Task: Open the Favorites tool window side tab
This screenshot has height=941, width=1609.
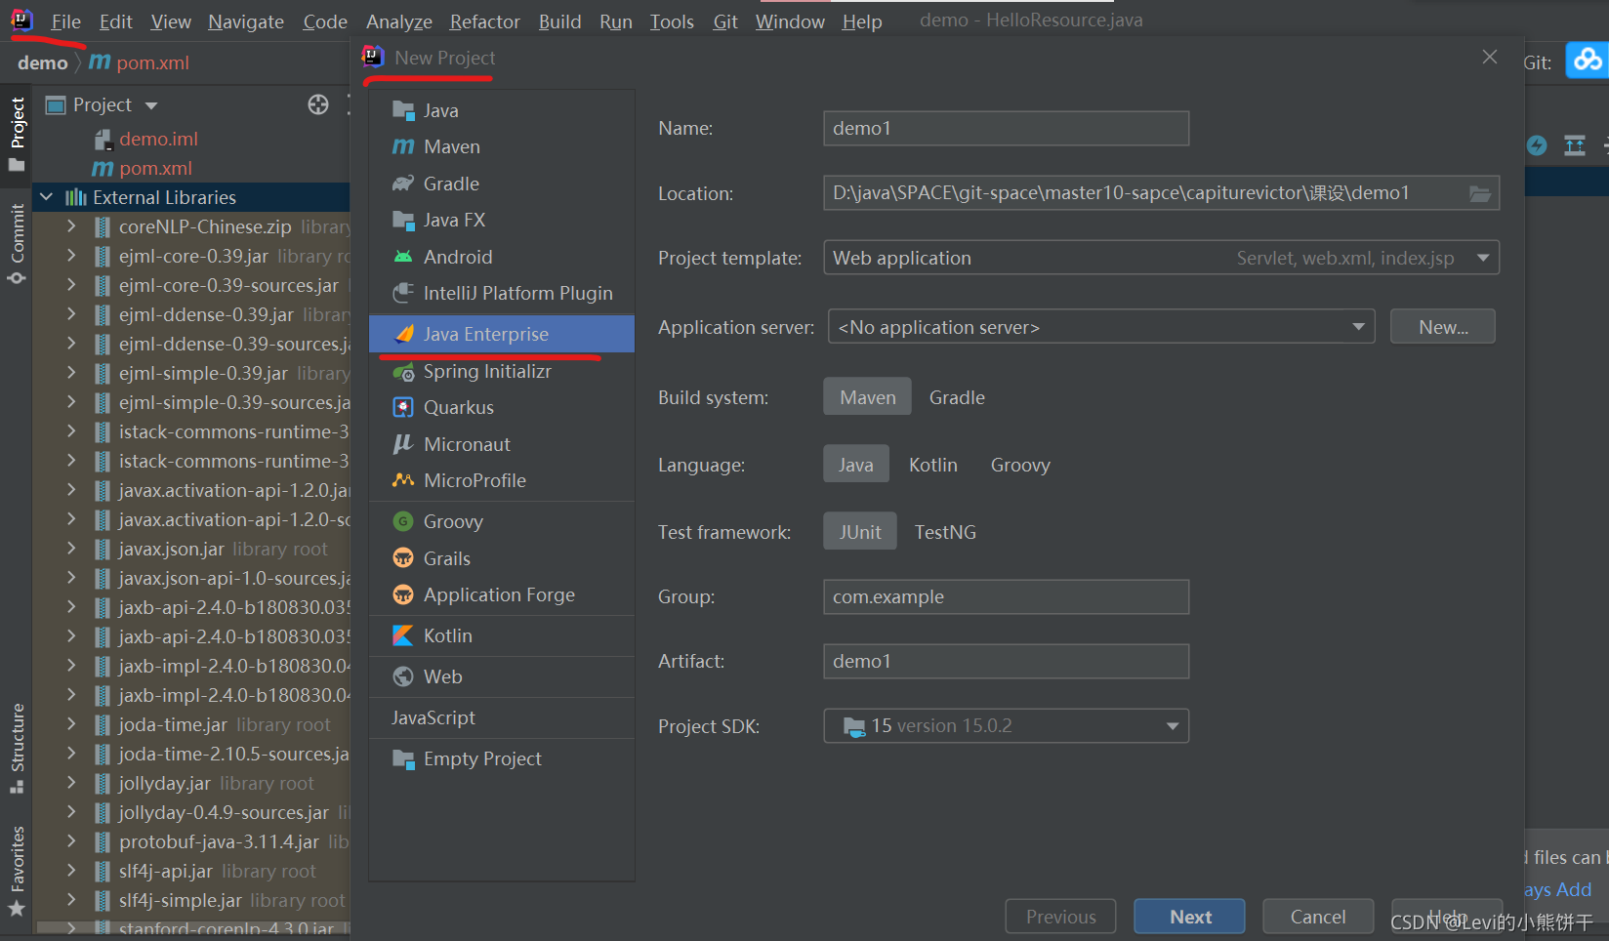Action: (17, 871)
